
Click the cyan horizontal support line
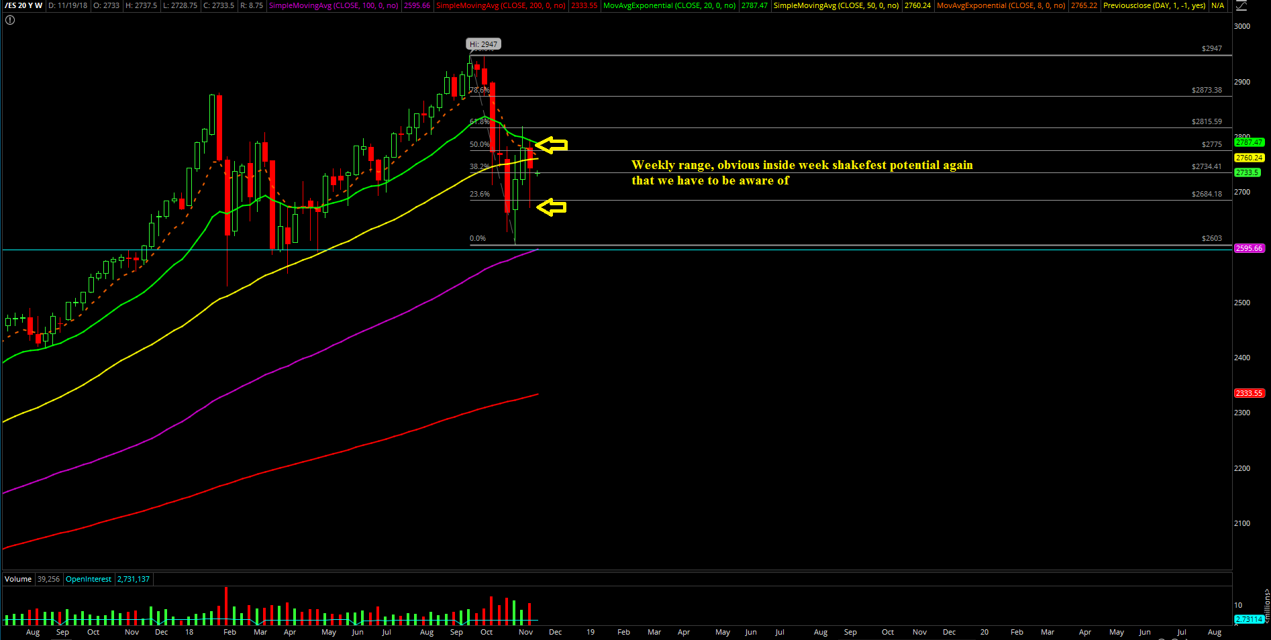617,250
